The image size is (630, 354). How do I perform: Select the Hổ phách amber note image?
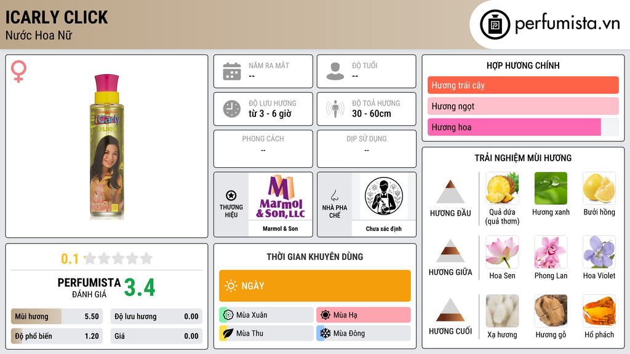(x=599, y=311)
